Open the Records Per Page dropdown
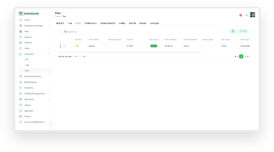274x152 pixels. (x=77, y=56)
